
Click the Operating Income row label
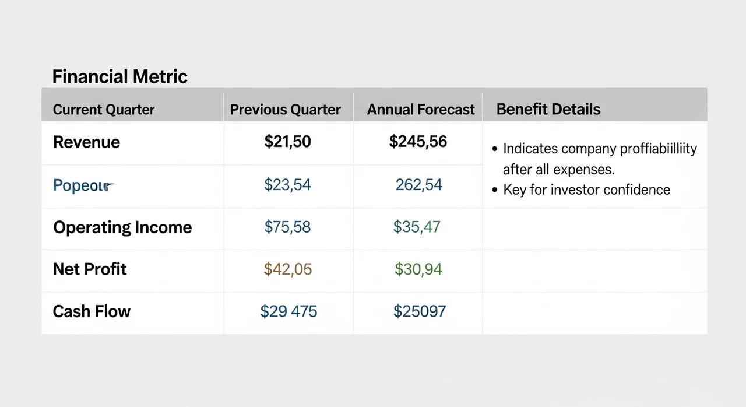pyautogui.click(x=122, y=227)
